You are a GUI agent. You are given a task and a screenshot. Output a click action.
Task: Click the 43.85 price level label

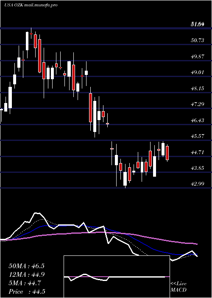[x=198, y=168]
